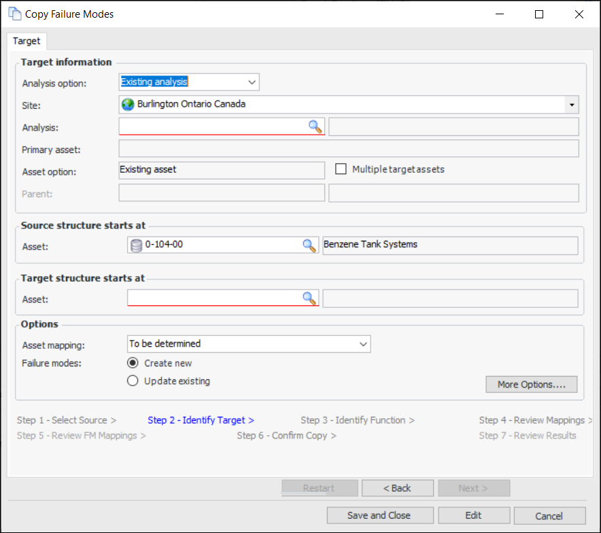Choose the Update existing radio button
The image size is (601, 533).
click(133, 381)
